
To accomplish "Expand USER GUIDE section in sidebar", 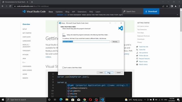I will coord(26,37).
